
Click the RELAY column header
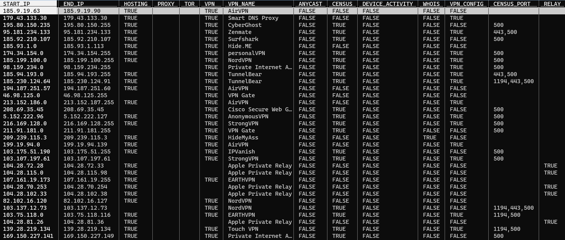click(552, 4)
